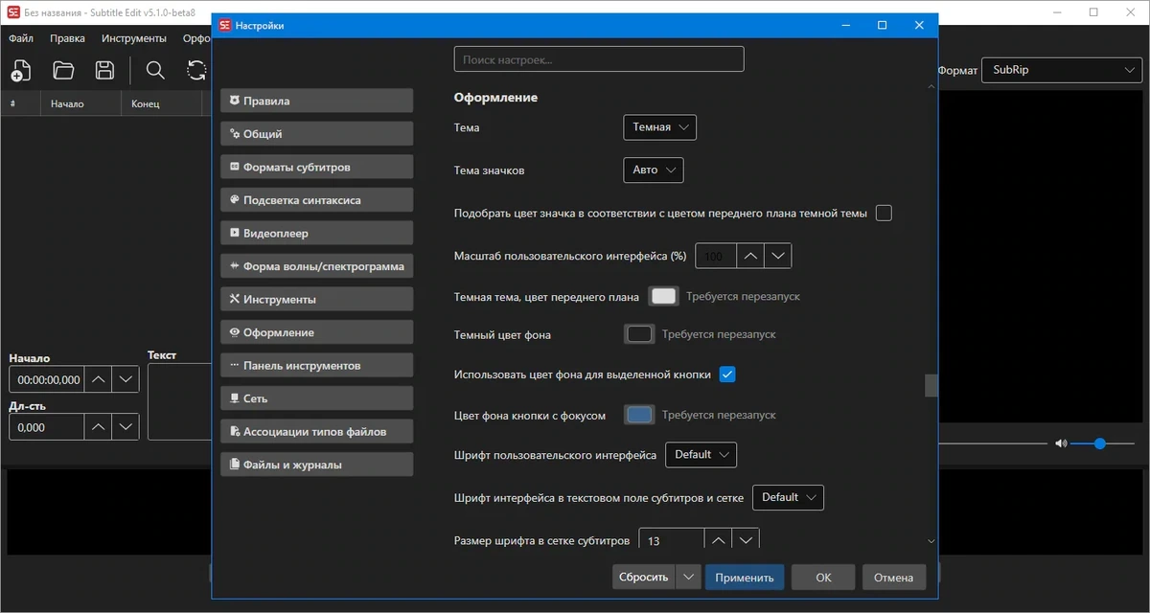The height and width of the screenshot is (613, 1150).
Task: Toggle icon color matching dark theme checkbox
Action: 884,213
